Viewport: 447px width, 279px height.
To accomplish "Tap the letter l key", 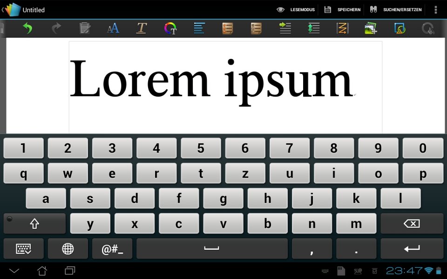I will point(400,198).
